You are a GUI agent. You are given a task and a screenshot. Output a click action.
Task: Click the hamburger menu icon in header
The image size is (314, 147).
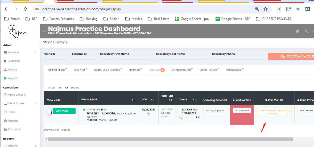click(x=44, y=30)
